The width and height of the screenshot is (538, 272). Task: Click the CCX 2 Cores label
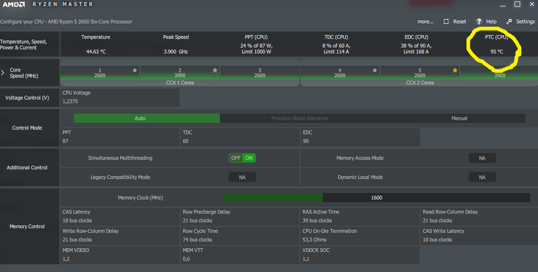(x=420, y=83)
